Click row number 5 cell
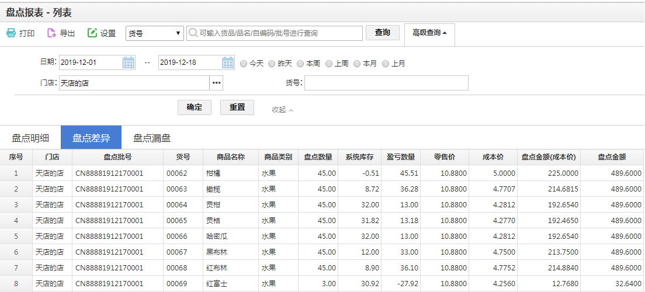Screen dimensions: 645x292 [16, 237]
